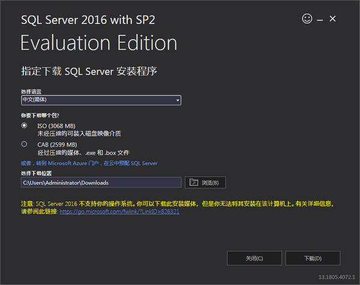The image size is (360, 285).
Task: Click the 你要下载哪个包? question text
Action: (x=40, y=115)
